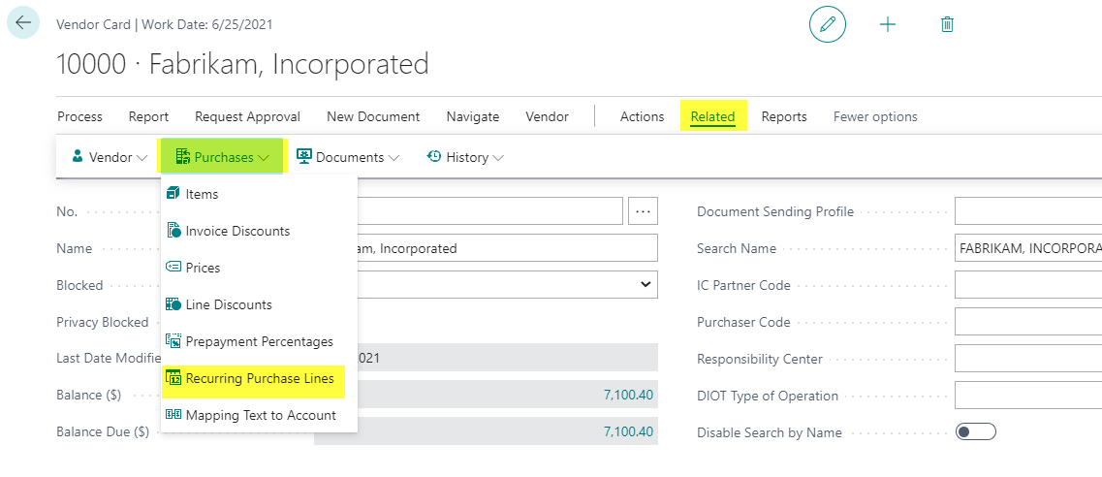The width and height of the screenshot is (1102, 477).
Task: Click the Vendor person icon in submenu bar
Action: tap(78, 157)
